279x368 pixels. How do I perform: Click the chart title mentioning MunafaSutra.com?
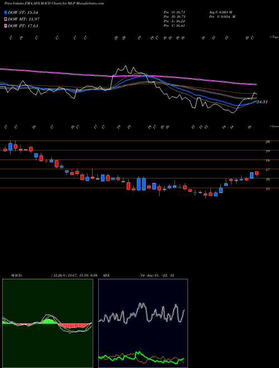[54, 3]
